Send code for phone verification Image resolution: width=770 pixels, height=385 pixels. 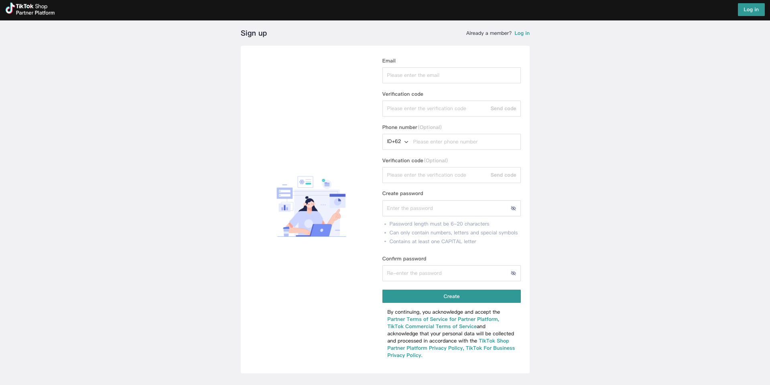pos(503,175)
